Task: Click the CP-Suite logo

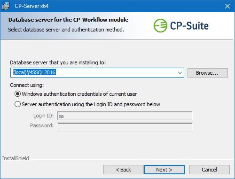Action: point(181,26)
